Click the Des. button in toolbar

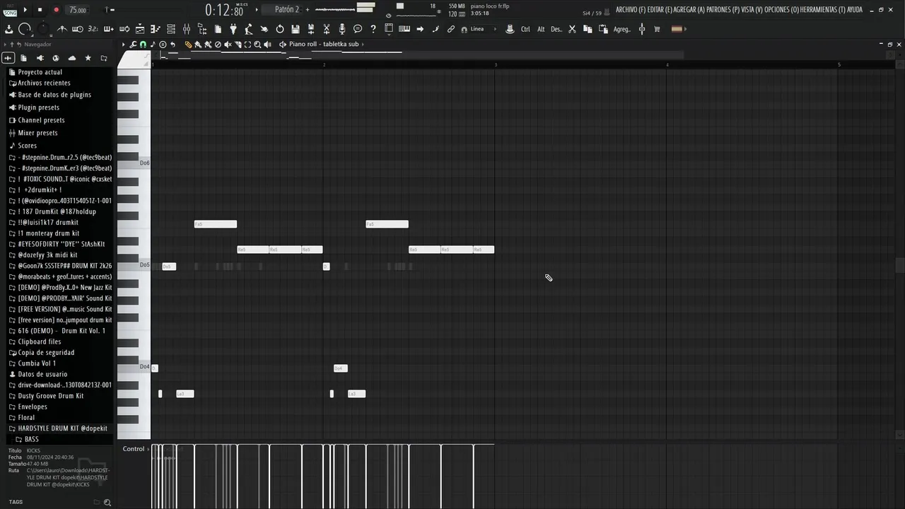click(556, 29)
